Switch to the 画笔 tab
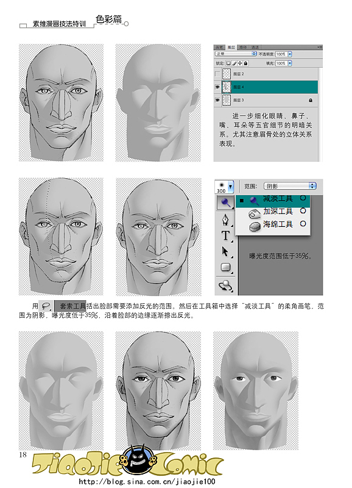 219,48
